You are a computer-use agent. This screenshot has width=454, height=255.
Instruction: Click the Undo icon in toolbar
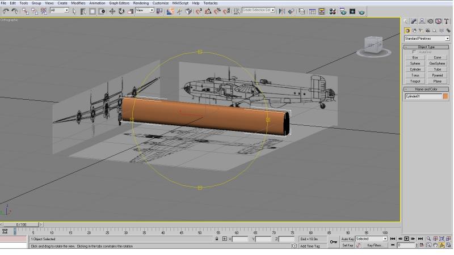(x=6, y=11)
